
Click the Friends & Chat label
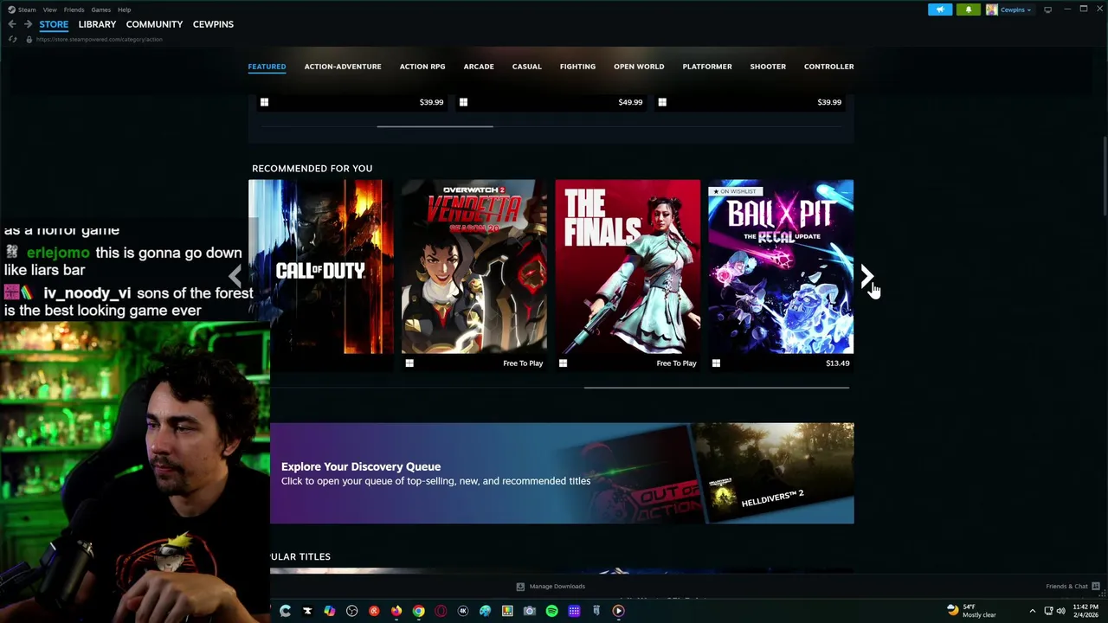1066,586
